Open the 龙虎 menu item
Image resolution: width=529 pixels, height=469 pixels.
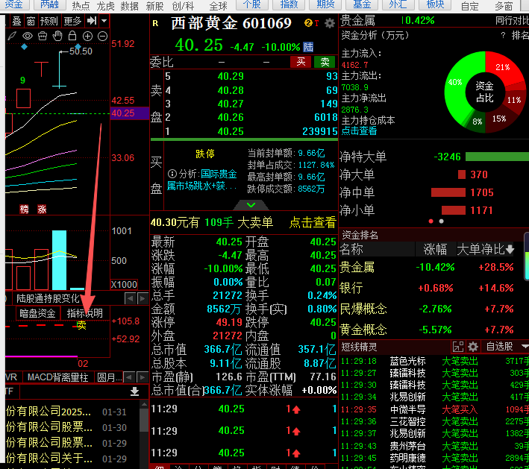click(105, 6)
